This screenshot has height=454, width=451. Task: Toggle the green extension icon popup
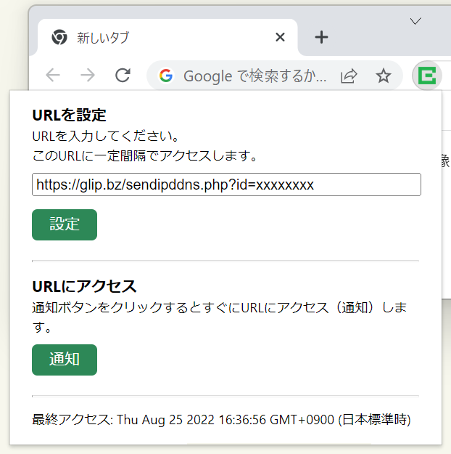[427, 76]
